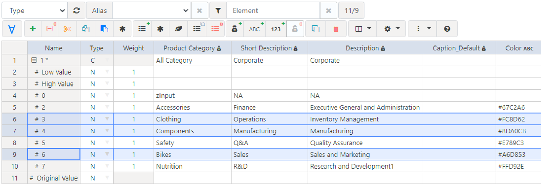This screenshot has width=542, height=186.
Task: Click the 'Low Value' element name
Action: [56, 72]
